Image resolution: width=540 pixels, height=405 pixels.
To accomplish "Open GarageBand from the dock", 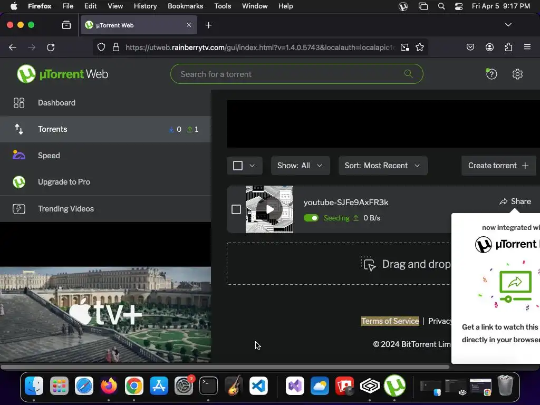I will click(x=234, y=385).
